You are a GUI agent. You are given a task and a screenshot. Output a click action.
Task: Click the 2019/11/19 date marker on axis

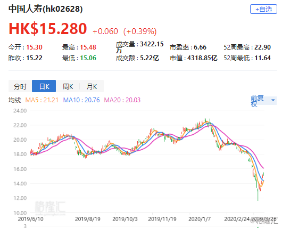[x=162, y=219]
